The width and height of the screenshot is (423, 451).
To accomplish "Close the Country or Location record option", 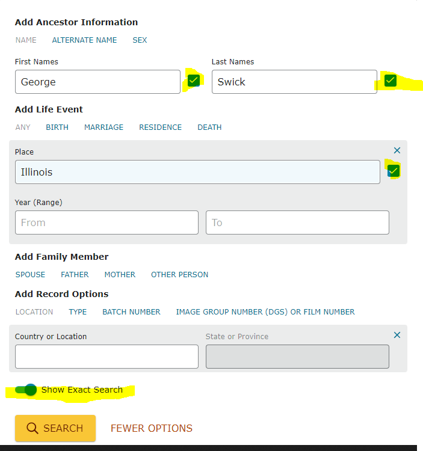I will [397, 335].
